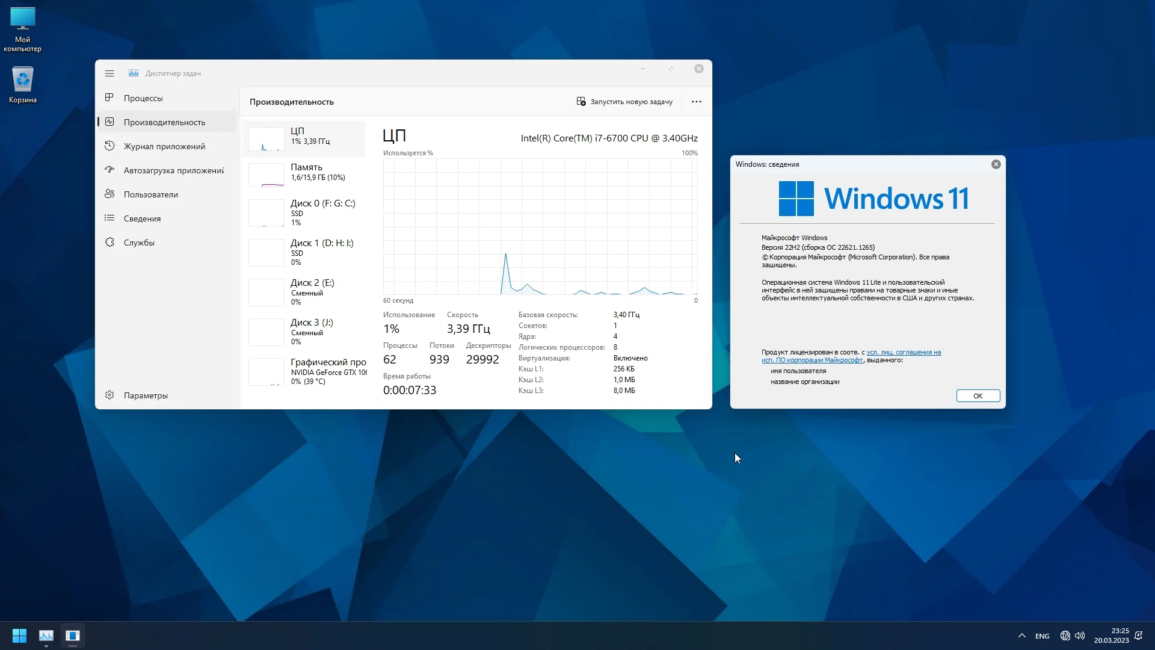This screenshot has height=650, width=1155.
Task: Expand the system tray hidden icons chevron
Action: [x=1021, y=636]
